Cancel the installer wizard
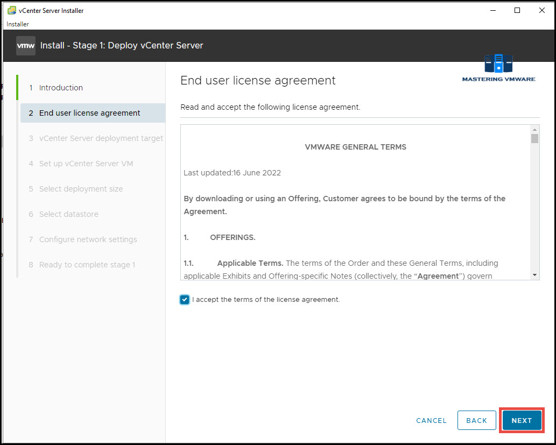This screenshot has width=556, height=445. click(431, 421)
